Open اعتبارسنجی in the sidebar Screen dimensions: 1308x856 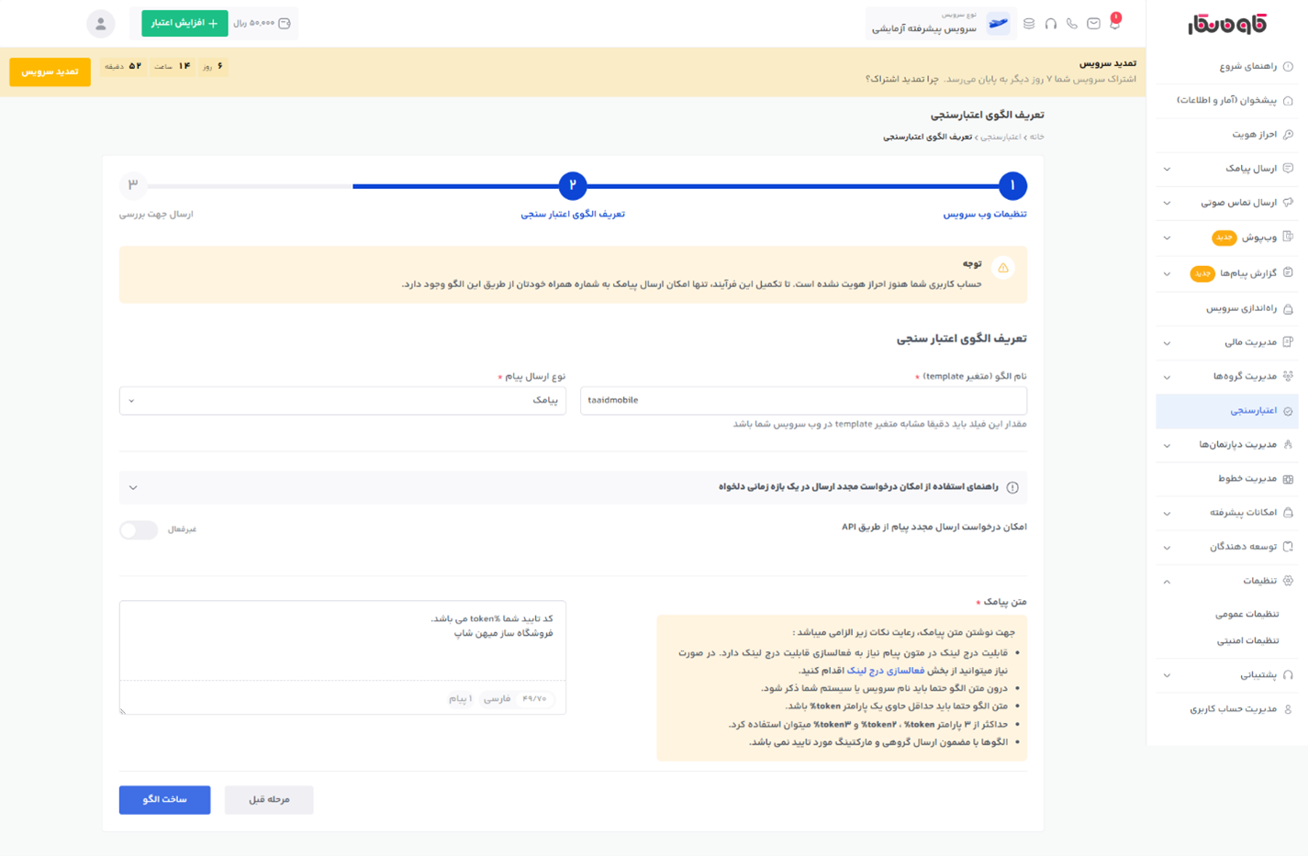pos(1252,411)
